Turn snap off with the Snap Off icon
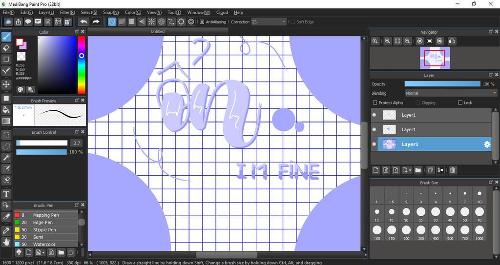This screenshot has width=500, height=265. click(x=112, y=21)
